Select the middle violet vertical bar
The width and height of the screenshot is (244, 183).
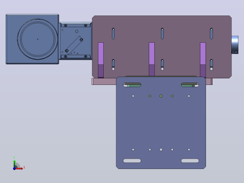coord(152,59)
